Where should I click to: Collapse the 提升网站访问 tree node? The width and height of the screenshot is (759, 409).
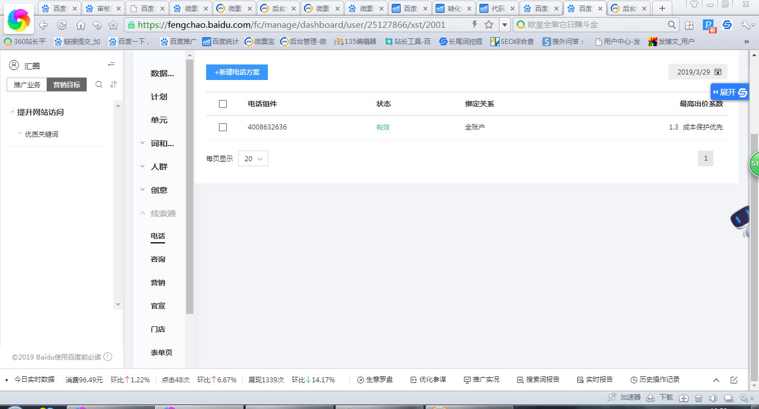click(x=13, y=112)
